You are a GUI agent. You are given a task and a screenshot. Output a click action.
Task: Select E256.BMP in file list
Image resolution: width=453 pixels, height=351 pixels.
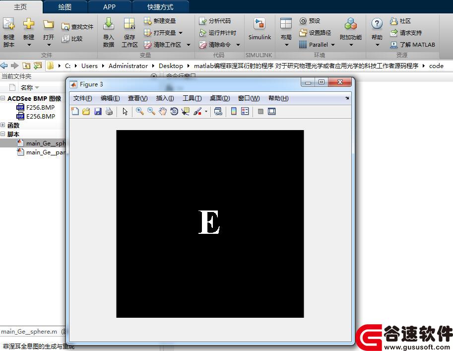point(40,116)
